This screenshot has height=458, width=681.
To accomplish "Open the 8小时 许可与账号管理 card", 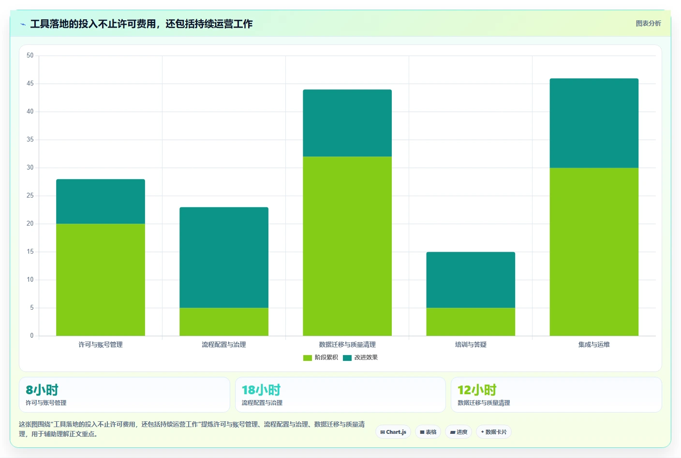I will point(124,395).
